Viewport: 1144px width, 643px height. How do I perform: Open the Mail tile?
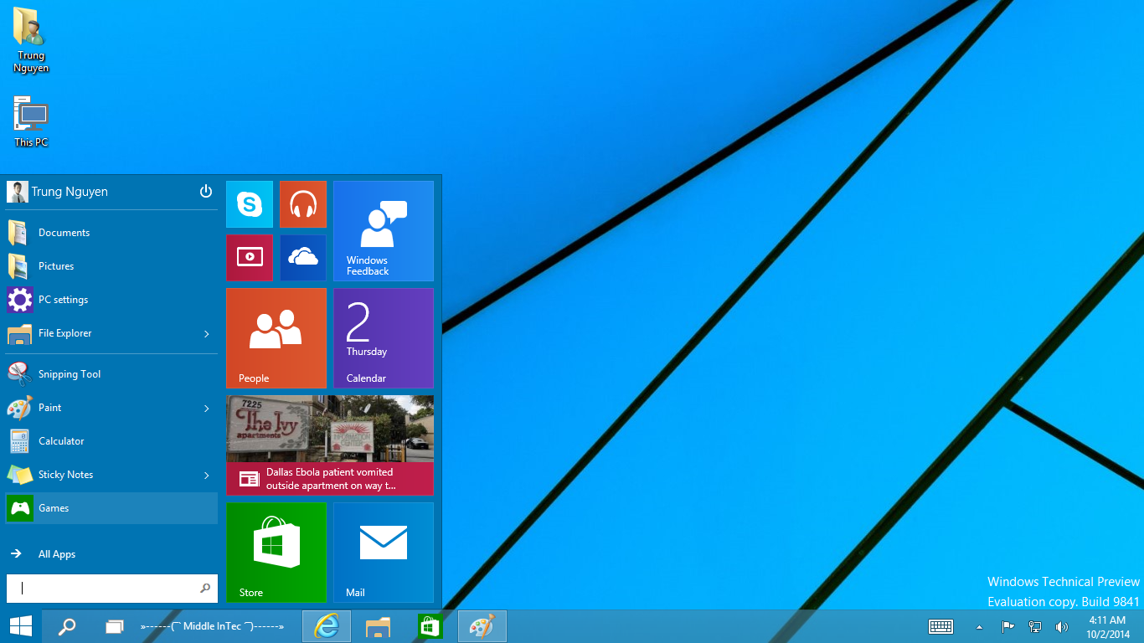(384, 553)
